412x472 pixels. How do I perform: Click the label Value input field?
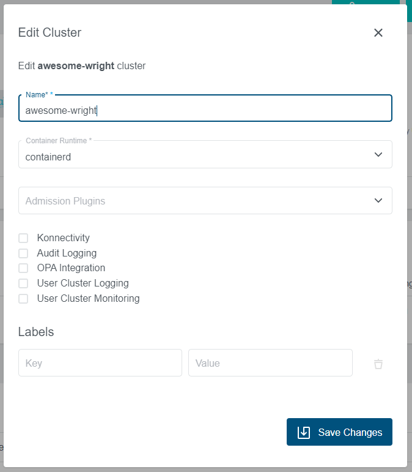pyautogui.click(x=270, y=363)
